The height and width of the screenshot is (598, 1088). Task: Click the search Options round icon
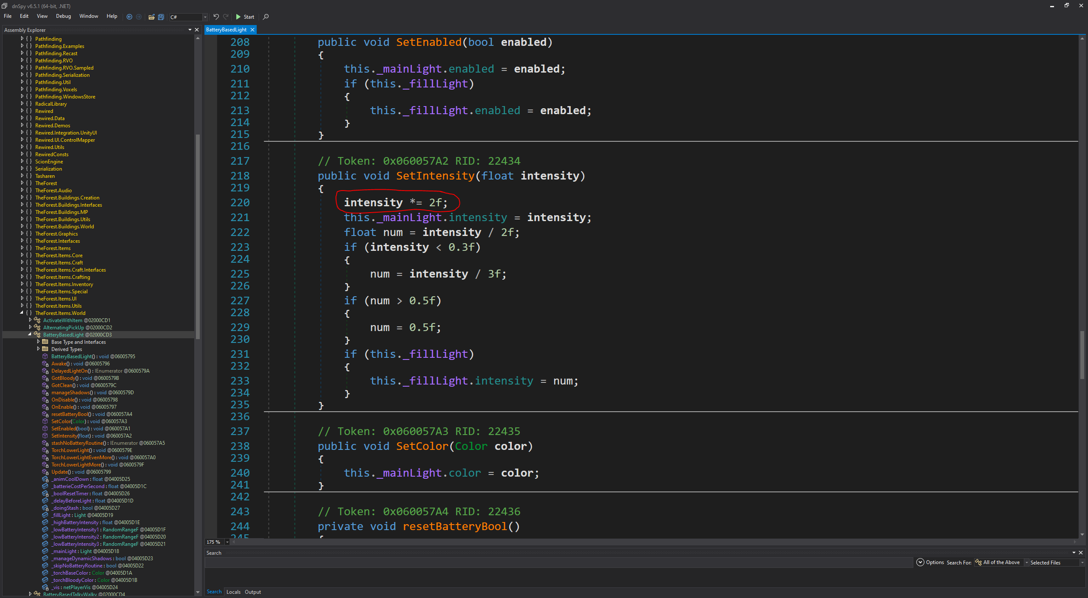click(920, 562)
